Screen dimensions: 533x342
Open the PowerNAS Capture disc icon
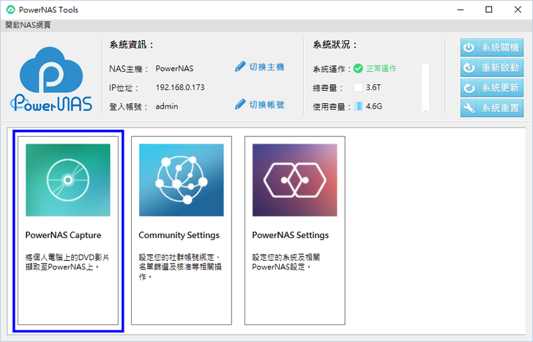pos(67,179)
